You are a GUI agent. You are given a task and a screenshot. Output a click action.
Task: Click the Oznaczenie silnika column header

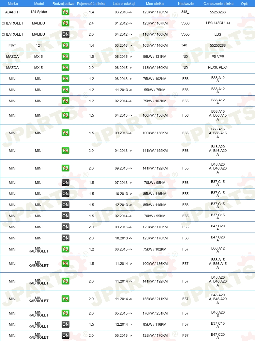coord(218,4)
